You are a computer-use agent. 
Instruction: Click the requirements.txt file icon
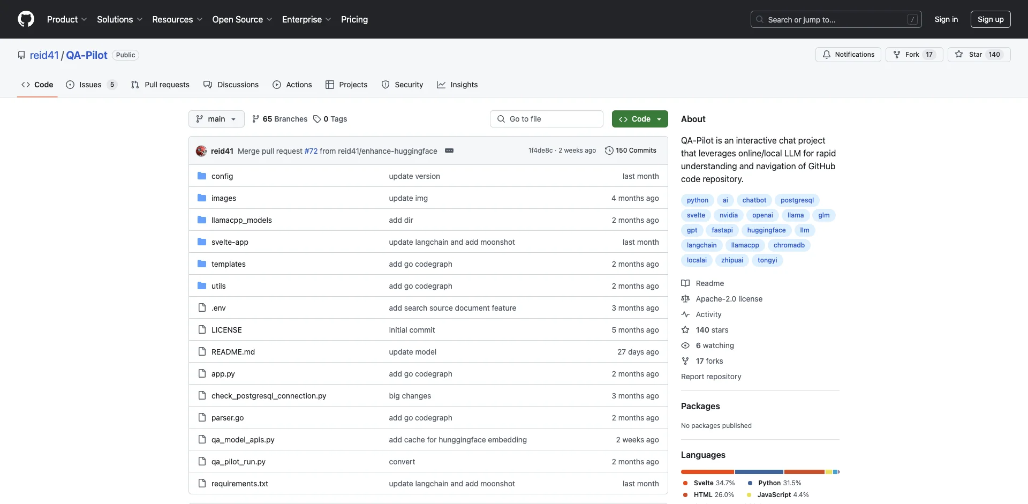[x=202, y=484]
